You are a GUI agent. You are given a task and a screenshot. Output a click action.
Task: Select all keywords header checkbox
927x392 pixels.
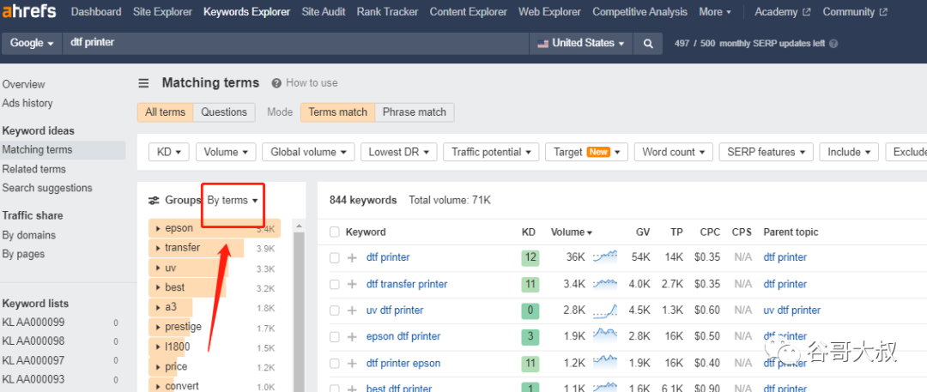[335, 232]
